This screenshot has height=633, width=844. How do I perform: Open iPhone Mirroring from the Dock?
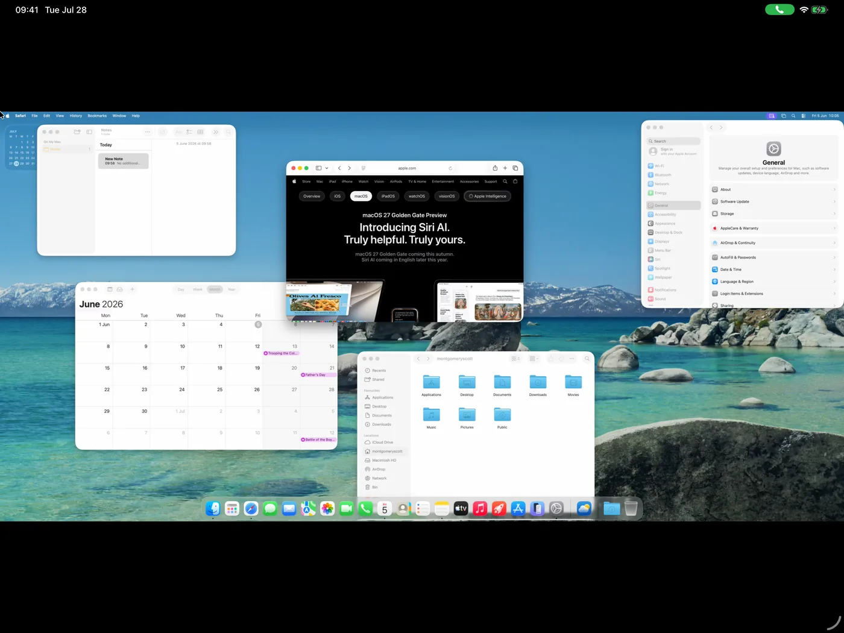[x=537, y=509]
